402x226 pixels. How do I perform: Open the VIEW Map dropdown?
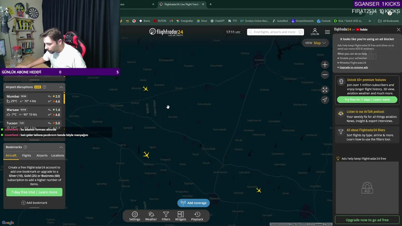pos(315,43)
